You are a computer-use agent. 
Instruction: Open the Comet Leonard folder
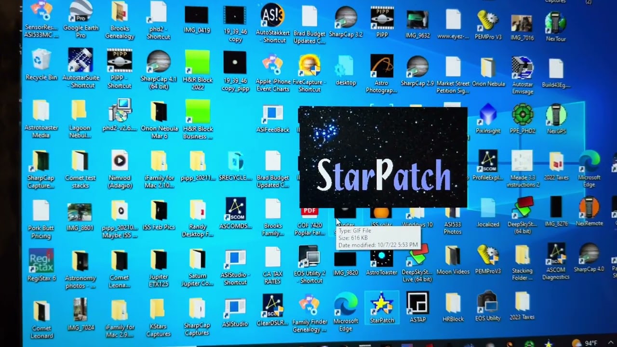point(41,320)
